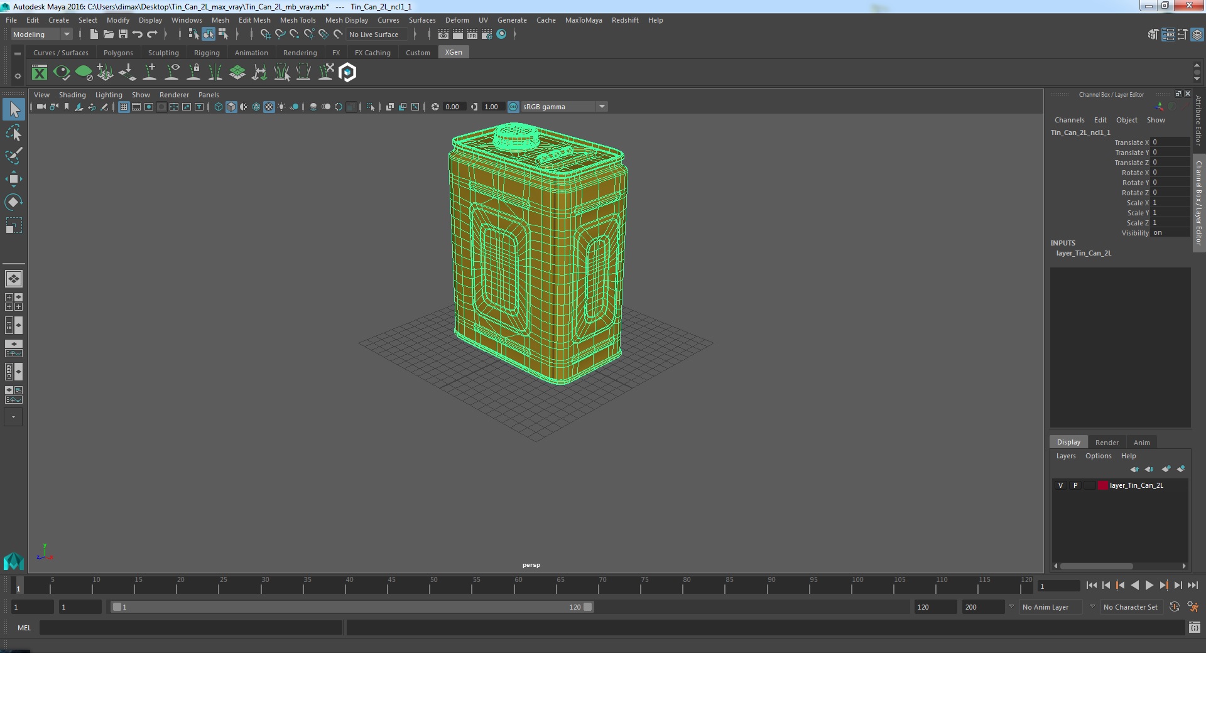The image size is (1206, 727).
Task: Click snap to grids magnet icon
Action: (x=266, y=34)
